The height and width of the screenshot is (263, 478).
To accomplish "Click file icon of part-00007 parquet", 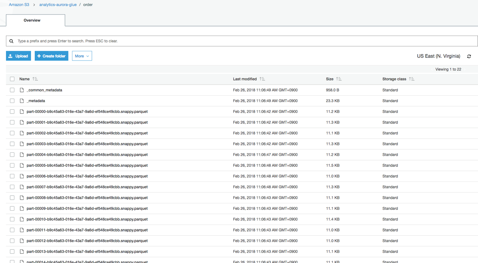I will pos(22,187).
